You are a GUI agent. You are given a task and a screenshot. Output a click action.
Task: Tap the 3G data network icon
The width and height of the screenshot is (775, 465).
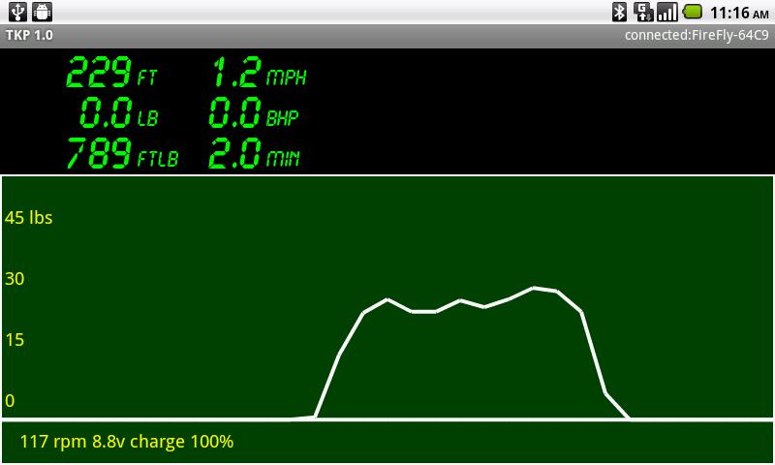click(643, 12)
